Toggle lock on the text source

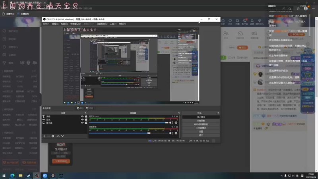(86, 117)
